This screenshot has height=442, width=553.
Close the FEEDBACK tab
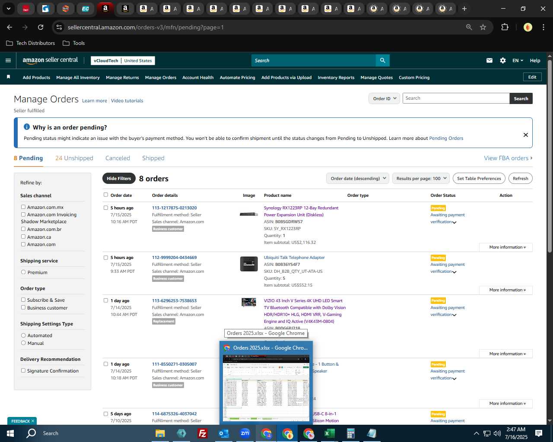(x=33, y=421)
